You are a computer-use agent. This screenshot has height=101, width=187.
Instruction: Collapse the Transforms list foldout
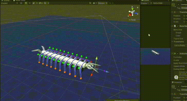point(172,42)
